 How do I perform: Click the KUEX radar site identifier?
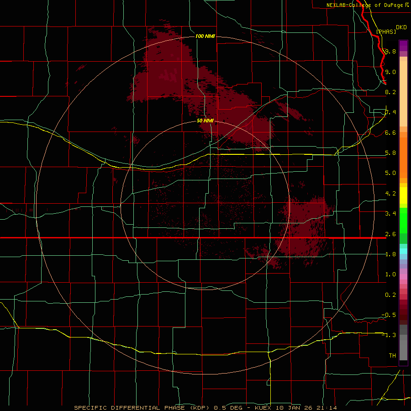(x=263, y=408)
